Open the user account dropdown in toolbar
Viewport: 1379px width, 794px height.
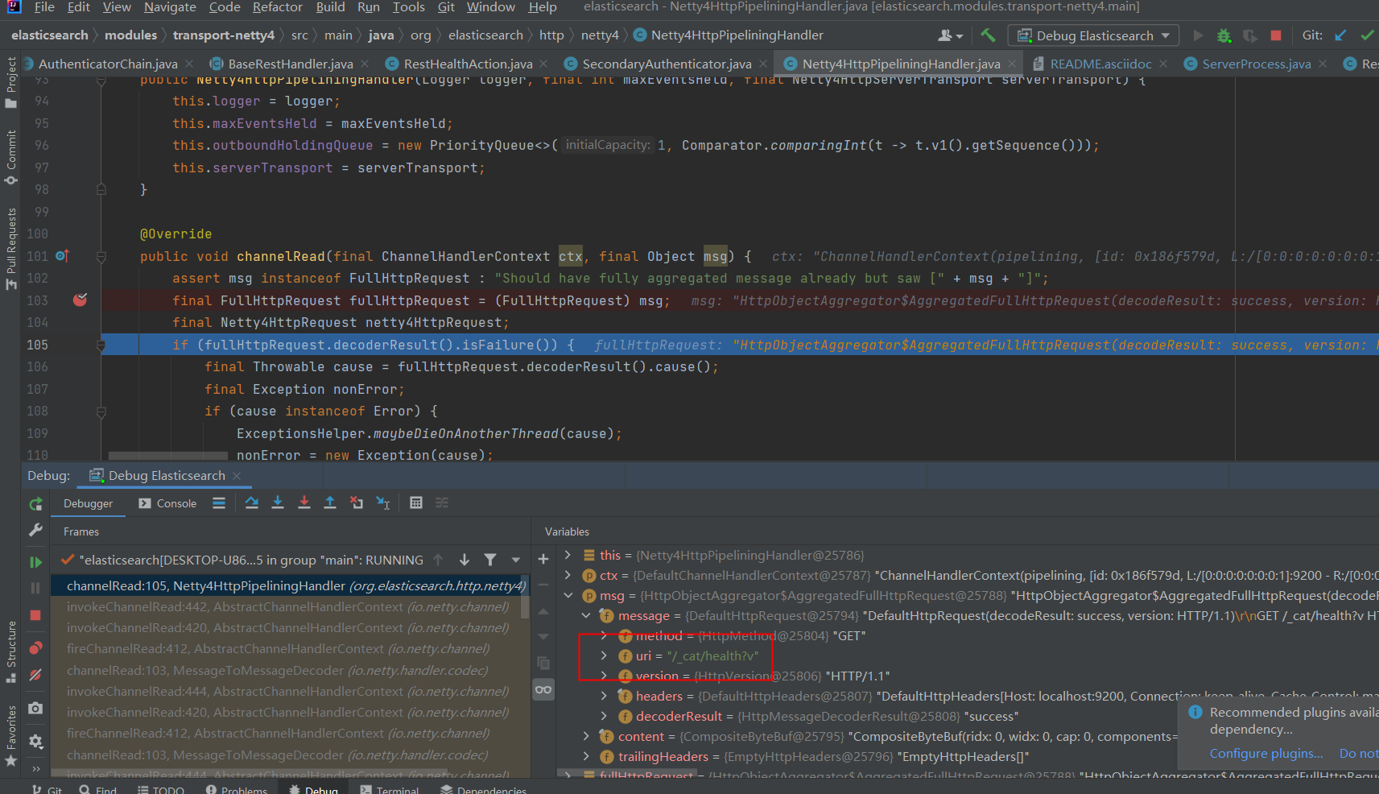950,35
